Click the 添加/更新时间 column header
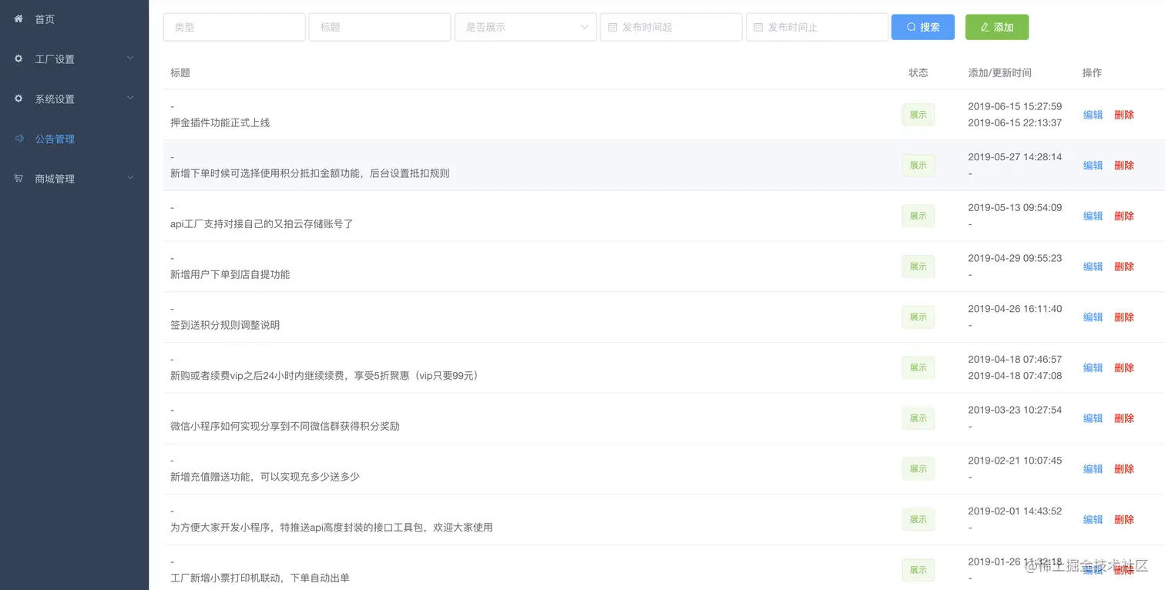1165x590 pixels. [x=1000, y=72]
